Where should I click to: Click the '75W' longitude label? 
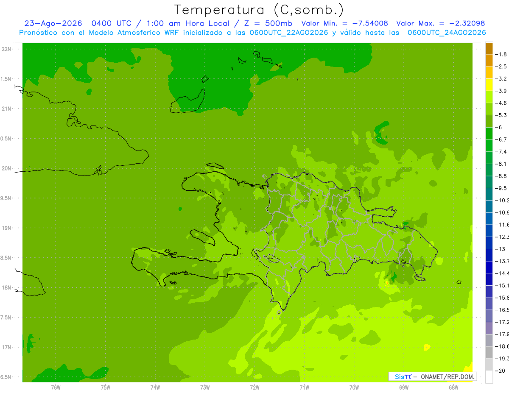(x=106, y=387)
